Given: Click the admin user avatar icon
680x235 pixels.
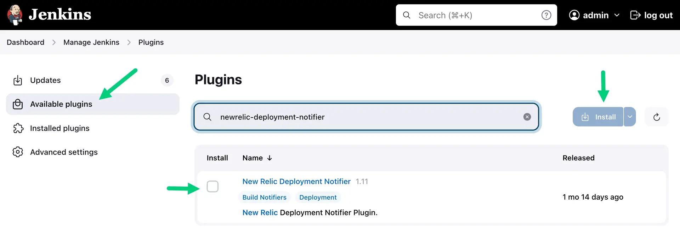Looking at the screenshot, I should coord(574,15).
